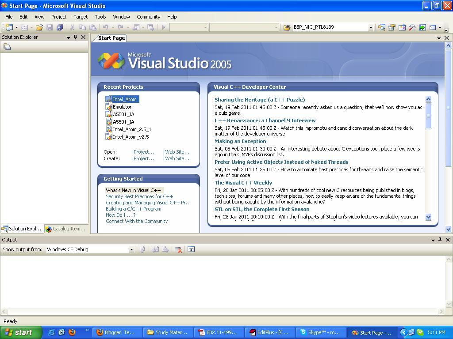The width and height of the screenshot is (453, 339).
Task: Open 'Making an Exception' article link
Action: tap(240, 141)
